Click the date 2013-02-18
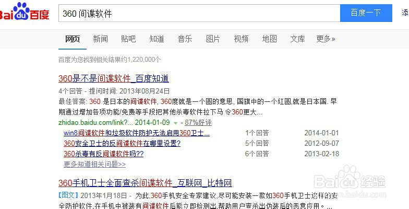 pyautogui.click(x=321, y=154)
